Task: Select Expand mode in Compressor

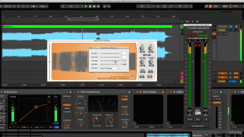Action: [67, 112]
